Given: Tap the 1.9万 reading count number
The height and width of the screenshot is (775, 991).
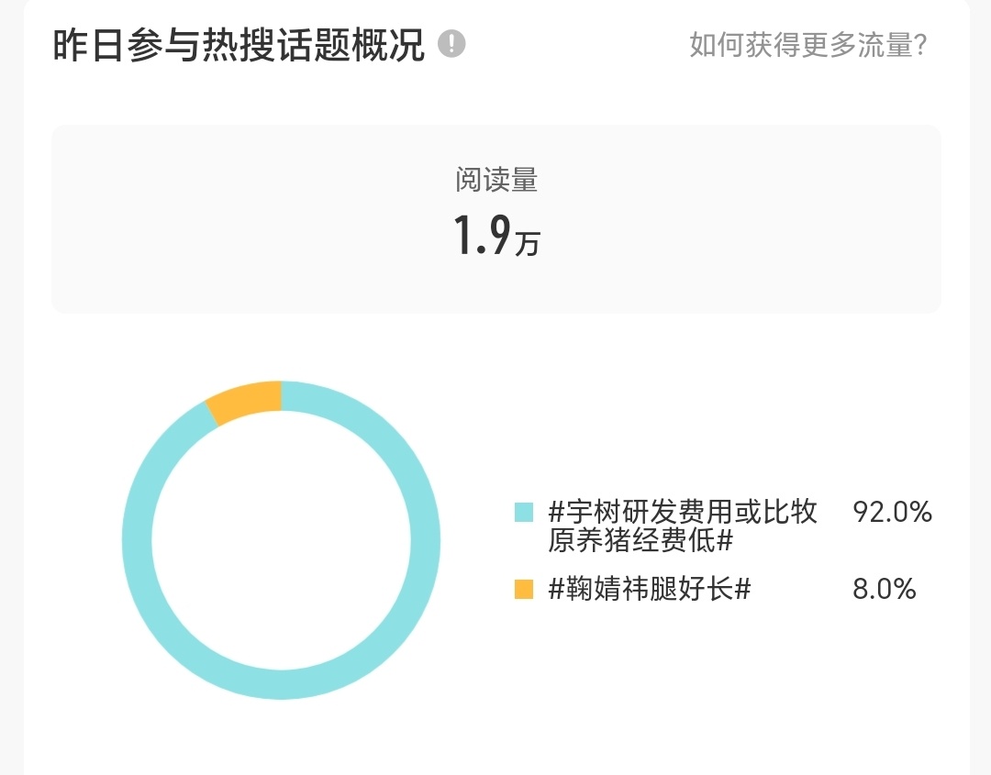Looking at the screenshot, I should click(x=496, y=235).
